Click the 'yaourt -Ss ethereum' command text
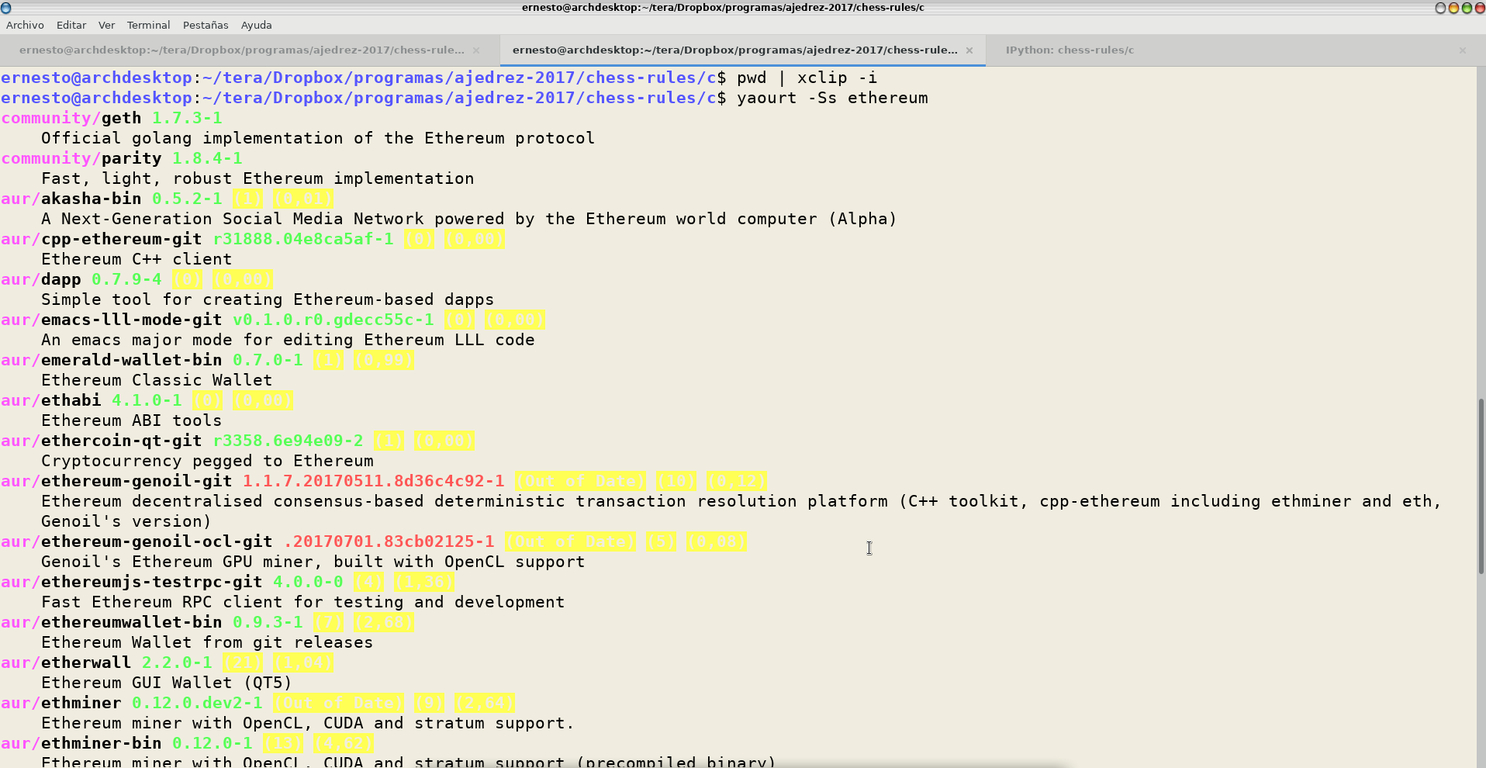Screen dimensions: 1486x768 [832, 98]
